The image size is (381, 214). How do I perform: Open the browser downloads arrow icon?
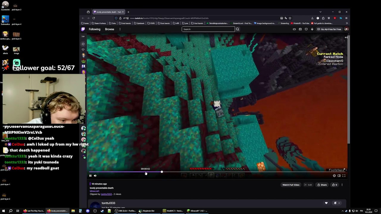coord(312,18)
